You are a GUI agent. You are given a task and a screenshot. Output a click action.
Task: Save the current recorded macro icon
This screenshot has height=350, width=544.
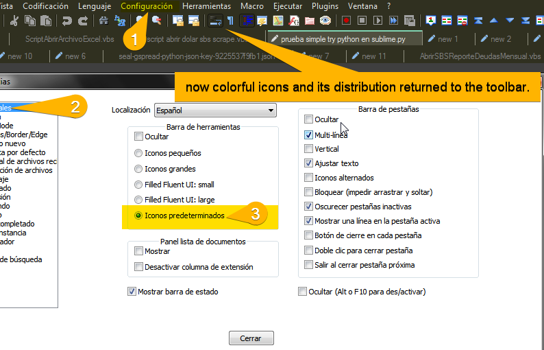click(x=410, y=21)
